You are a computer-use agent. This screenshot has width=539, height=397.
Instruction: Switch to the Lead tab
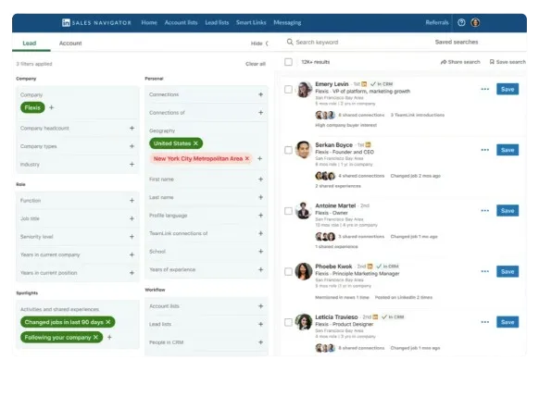pos(30,43)
